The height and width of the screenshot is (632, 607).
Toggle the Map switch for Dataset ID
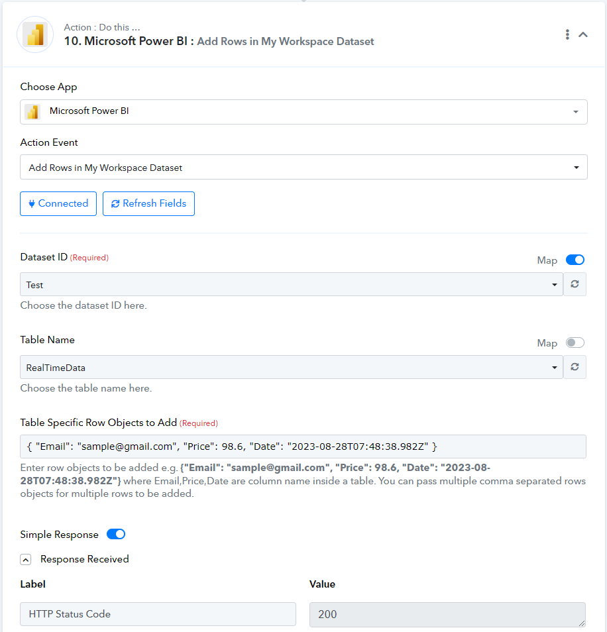click(x=575, y=260)
